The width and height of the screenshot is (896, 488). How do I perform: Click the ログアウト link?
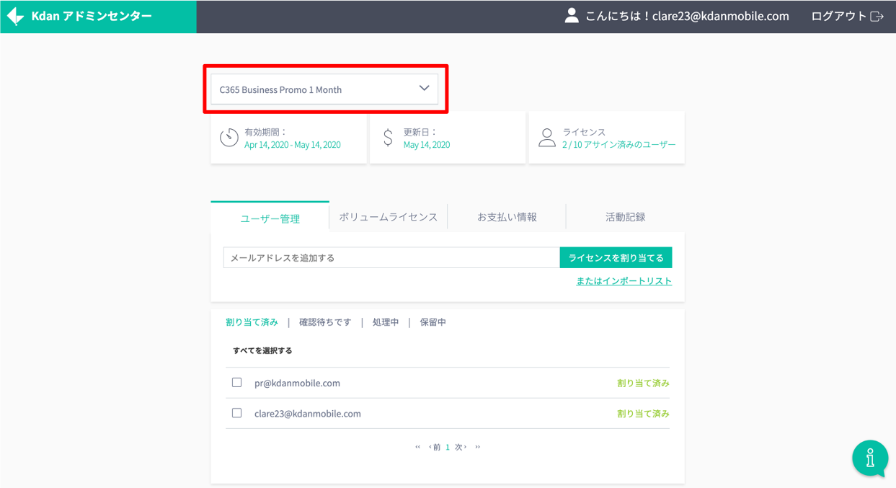(840, 17)
